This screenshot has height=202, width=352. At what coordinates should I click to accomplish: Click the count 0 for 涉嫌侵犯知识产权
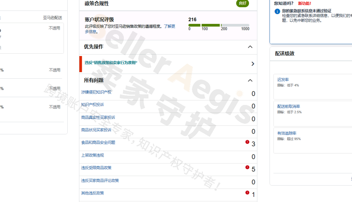tap(253, 94)
